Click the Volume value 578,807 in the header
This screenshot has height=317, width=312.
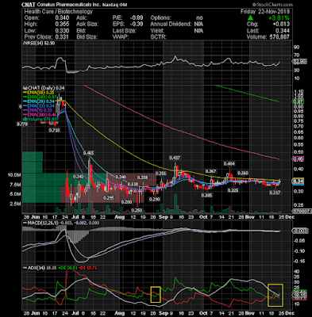tap(279, 36)
